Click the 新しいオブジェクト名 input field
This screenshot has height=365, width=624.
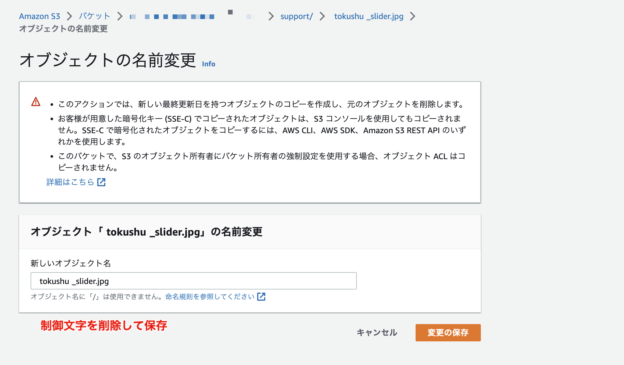pyautogui.click(x=193, y=281)
